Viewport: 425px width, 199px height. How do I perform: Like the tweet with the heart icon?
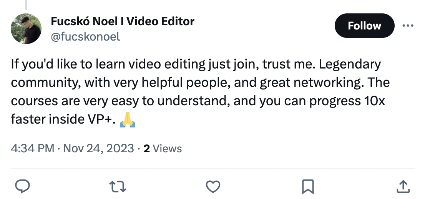[x=212, y=186]
